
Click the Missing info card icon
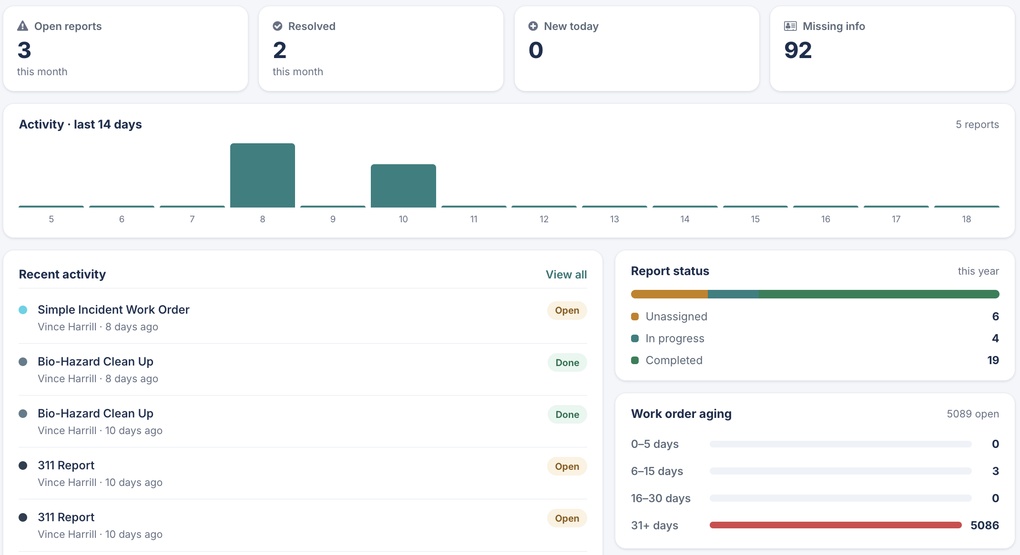coord(790,26)
